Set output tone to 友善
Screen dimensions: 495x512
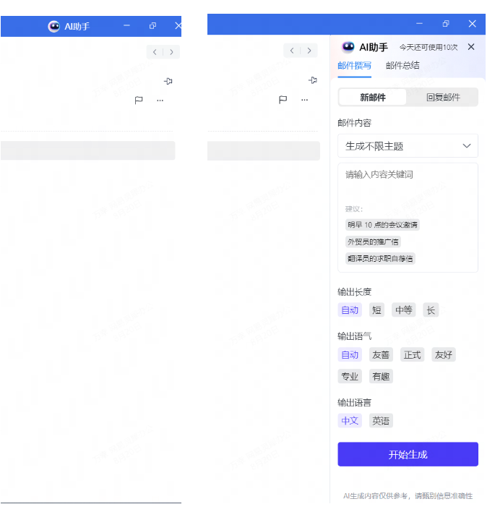[x=381, y=355]
